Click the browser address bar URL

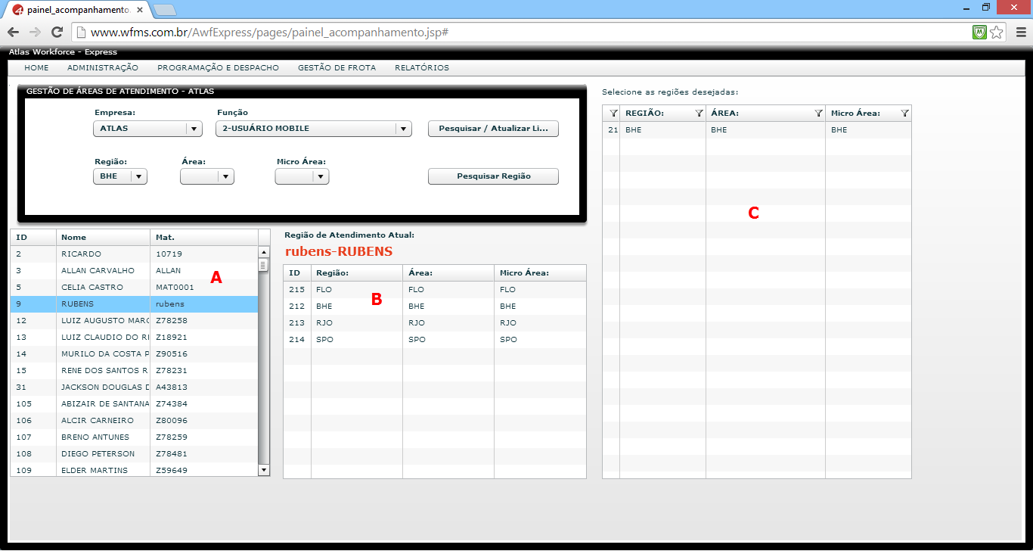pos(268,33)
